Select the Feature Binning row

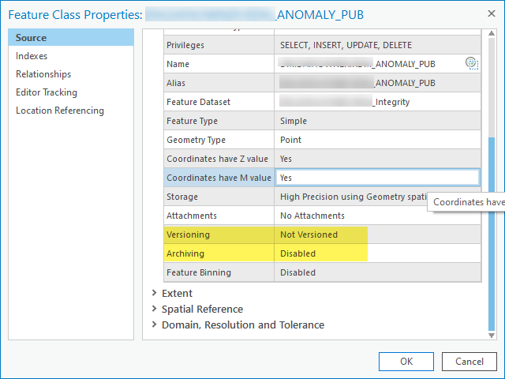(x=219, y=272)
